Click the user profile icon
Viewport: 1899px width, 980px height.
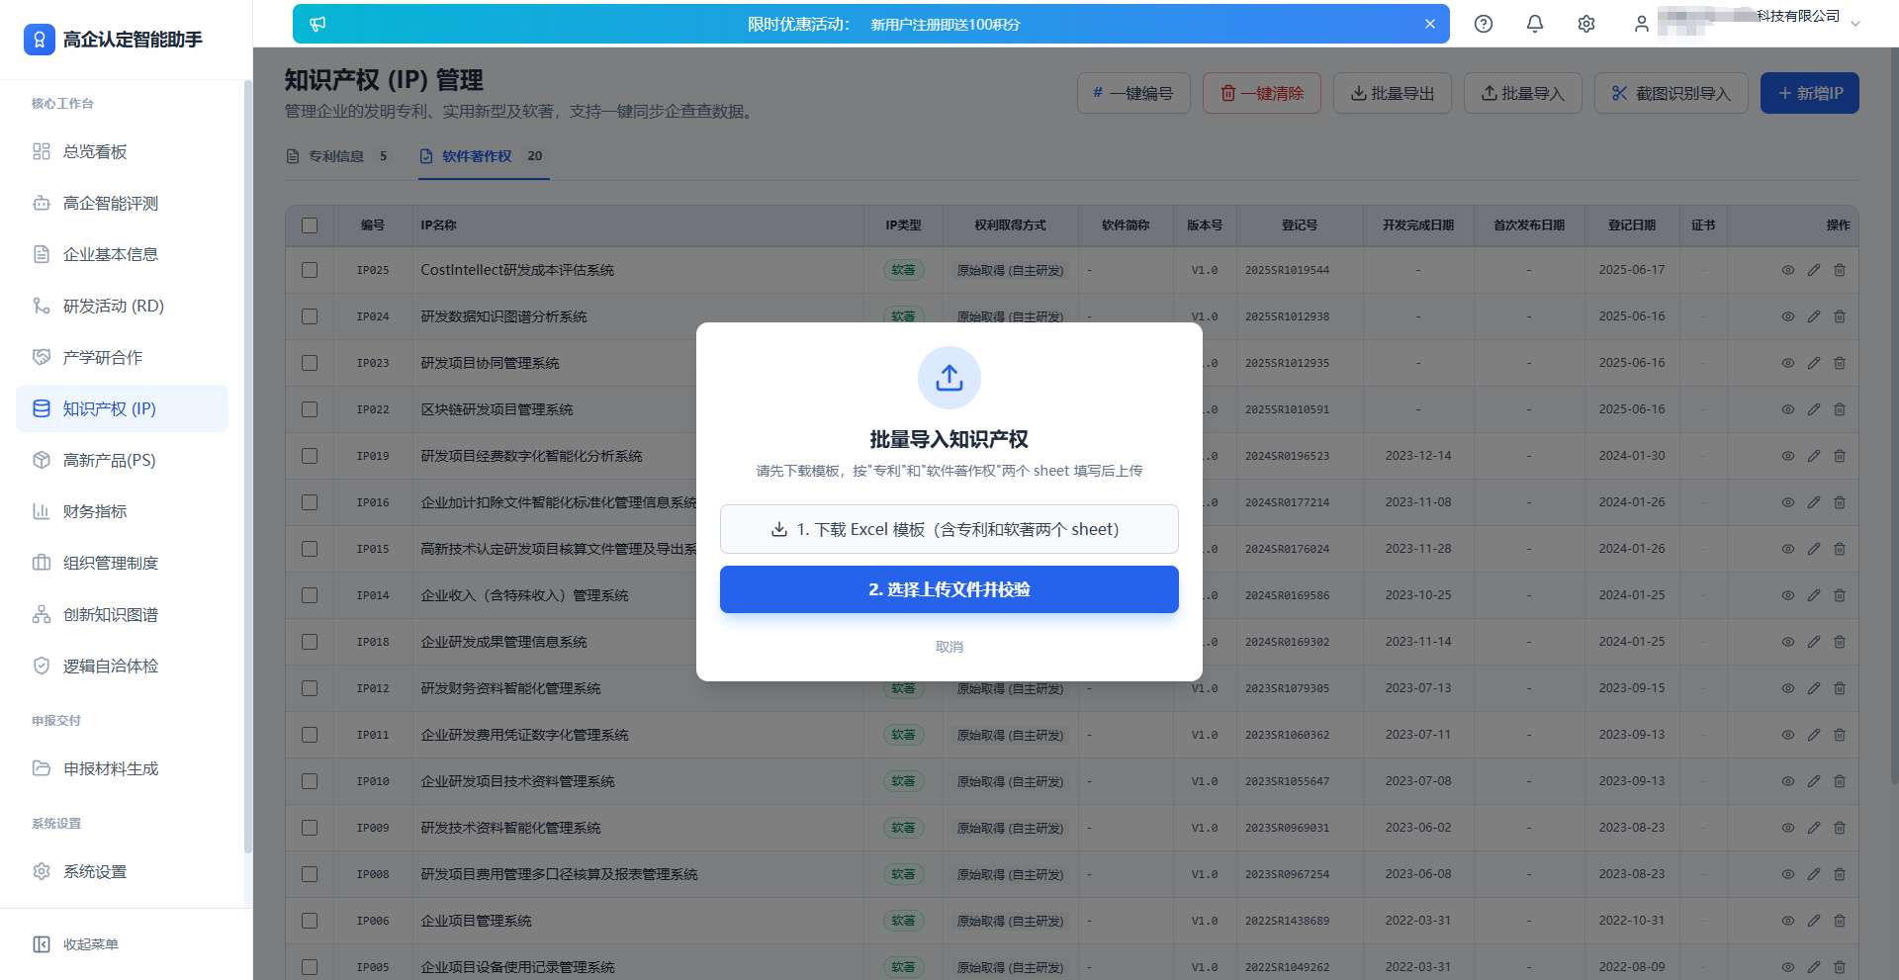pos(1642,24)
